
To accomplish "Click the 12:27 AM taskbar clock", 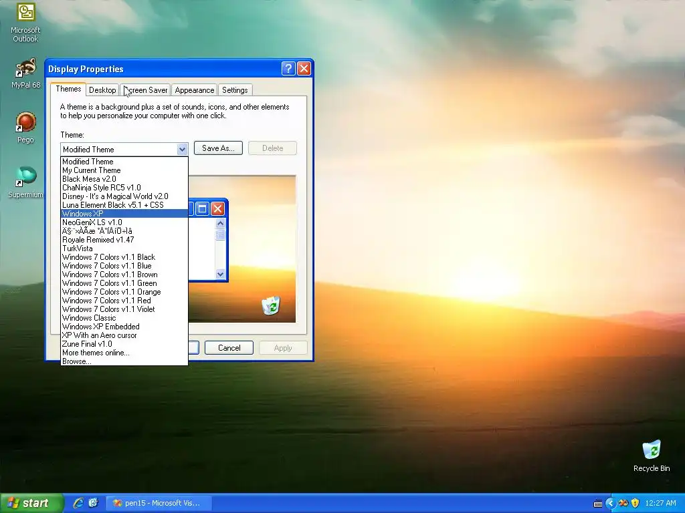I will coord(660,503).
